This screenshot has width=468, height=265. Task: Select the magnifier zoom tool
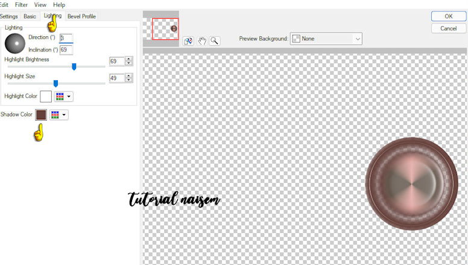tap(215, 41)
